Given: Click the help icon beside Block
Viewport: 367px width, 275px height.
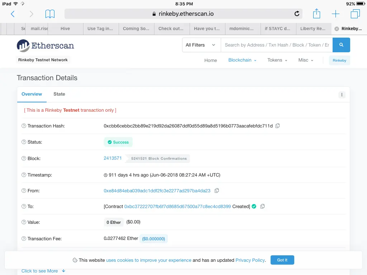Looking at the screenshot, I should pos(24,158).
